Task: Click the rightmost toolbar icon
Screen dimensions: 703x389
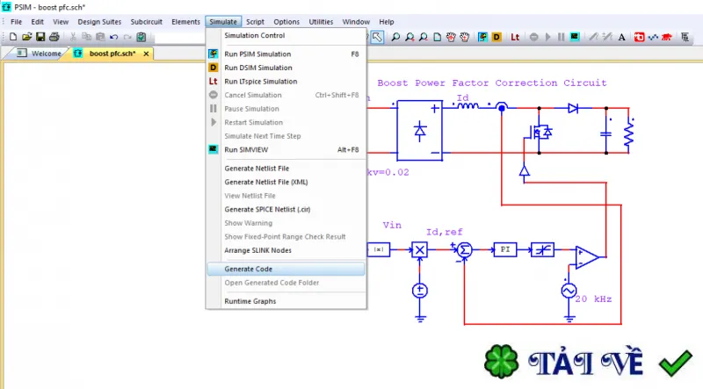Action: point(685,37)
